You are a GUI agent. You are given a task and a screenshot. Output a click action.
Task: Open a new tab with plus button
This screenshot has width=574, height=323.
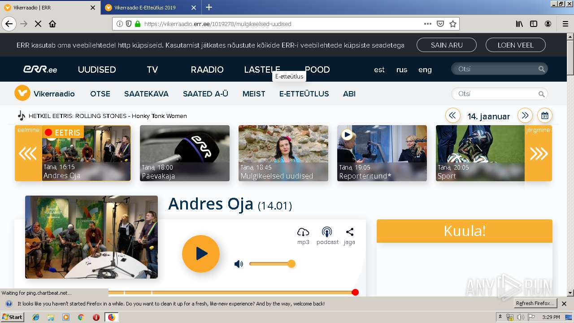209,7
